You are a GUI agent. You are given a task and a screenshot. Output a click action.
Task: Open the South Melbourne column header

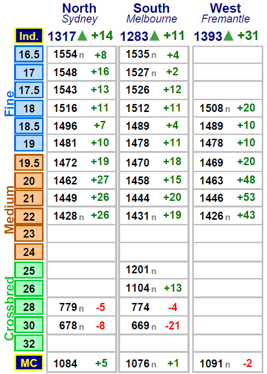152,13
